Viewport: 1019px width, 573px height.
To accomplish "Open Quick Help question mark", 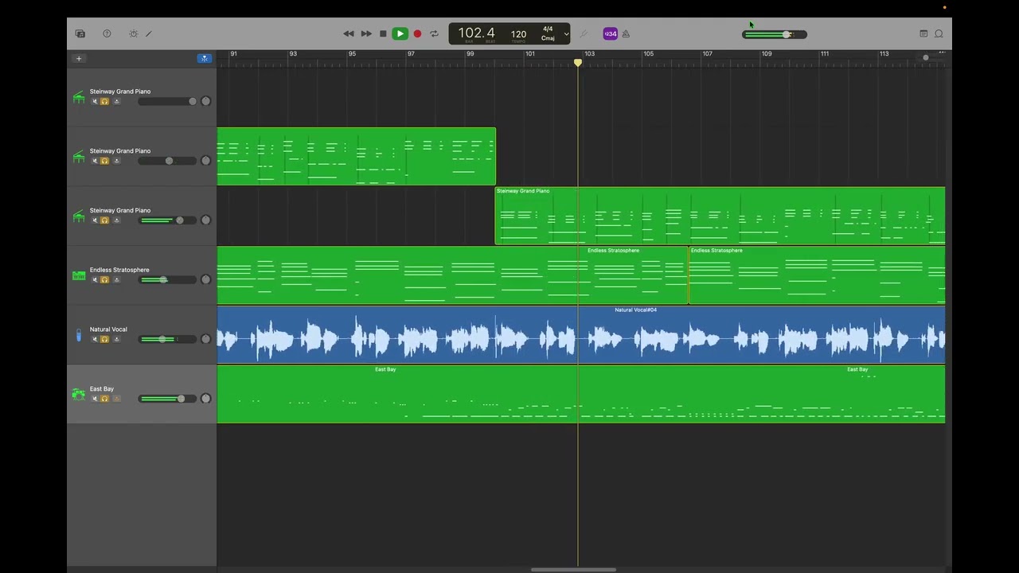I will [107, 33].
